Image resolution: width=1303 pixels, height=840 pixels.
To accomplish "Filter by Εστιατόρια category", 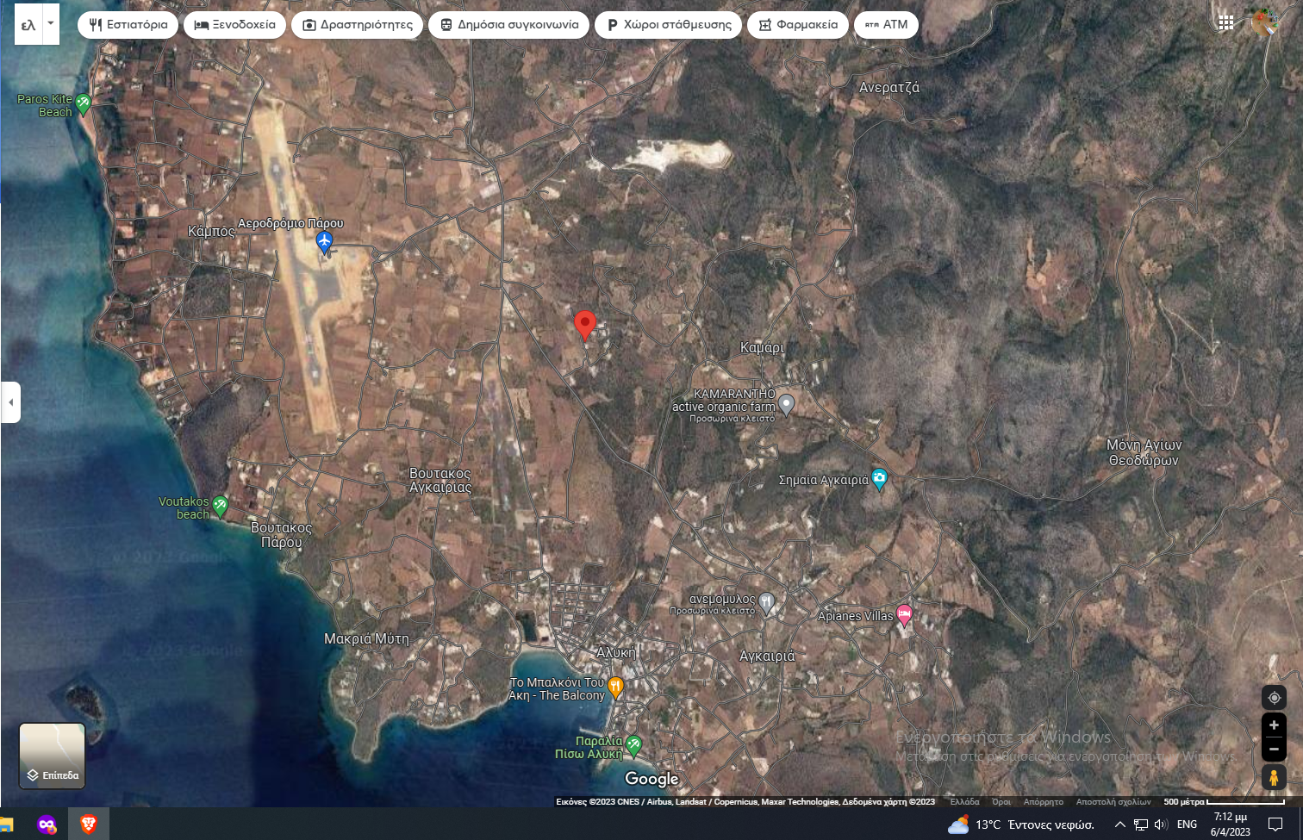I will [128, 25].
